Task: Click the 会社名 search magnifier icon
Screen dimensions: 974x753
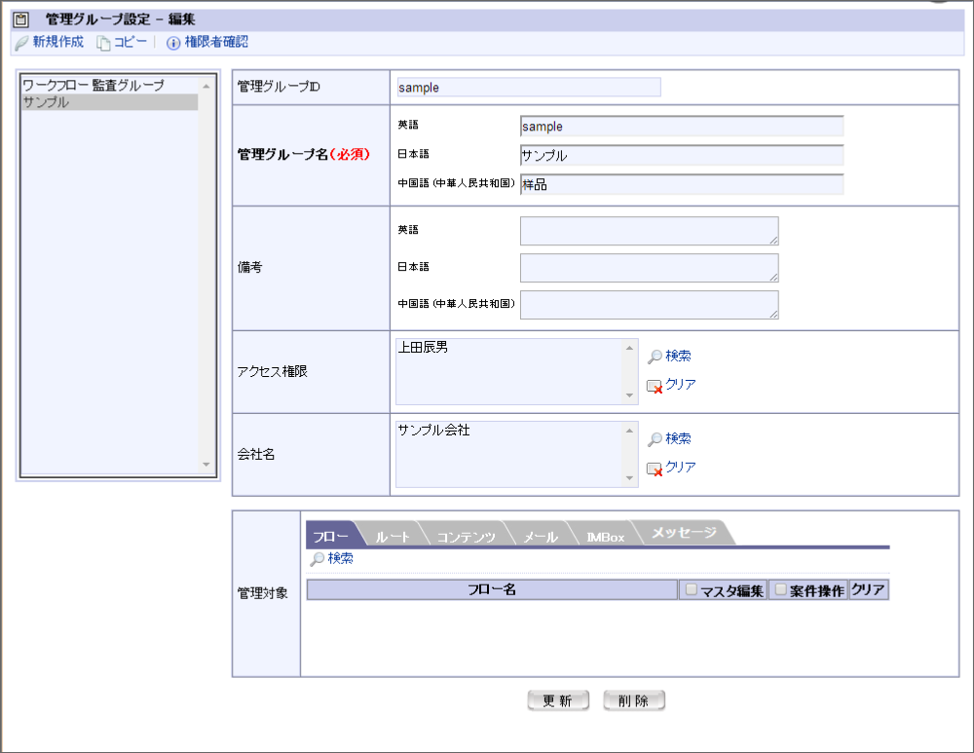Action: click(655, 439)
